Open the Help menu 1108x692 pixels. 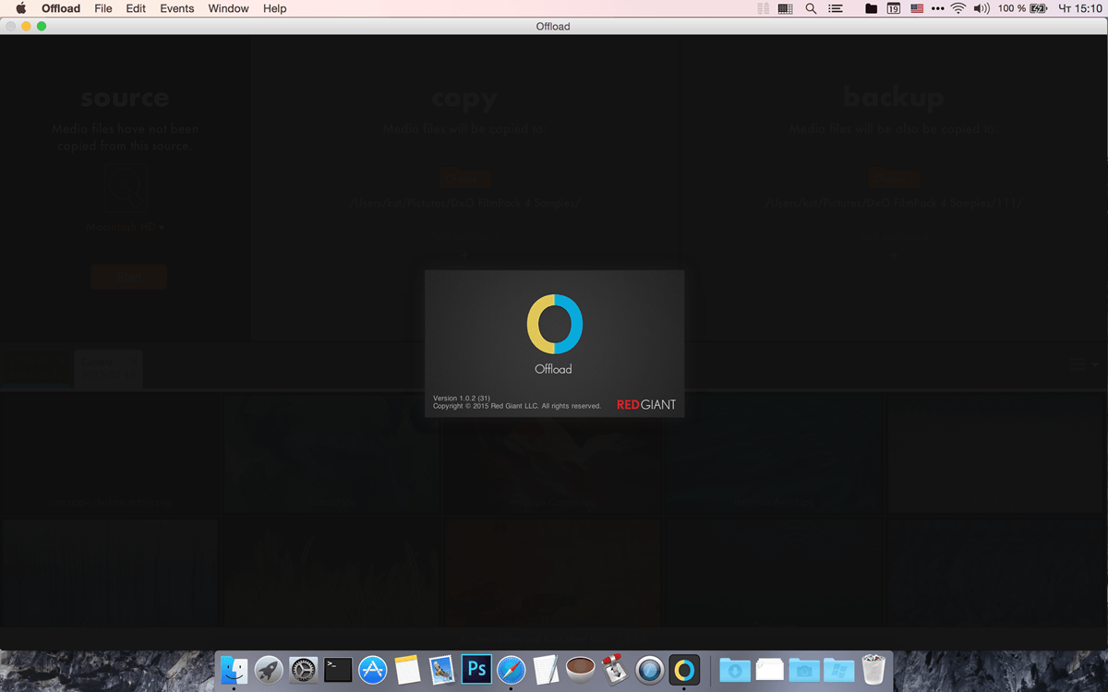click(x=274, y=8)
